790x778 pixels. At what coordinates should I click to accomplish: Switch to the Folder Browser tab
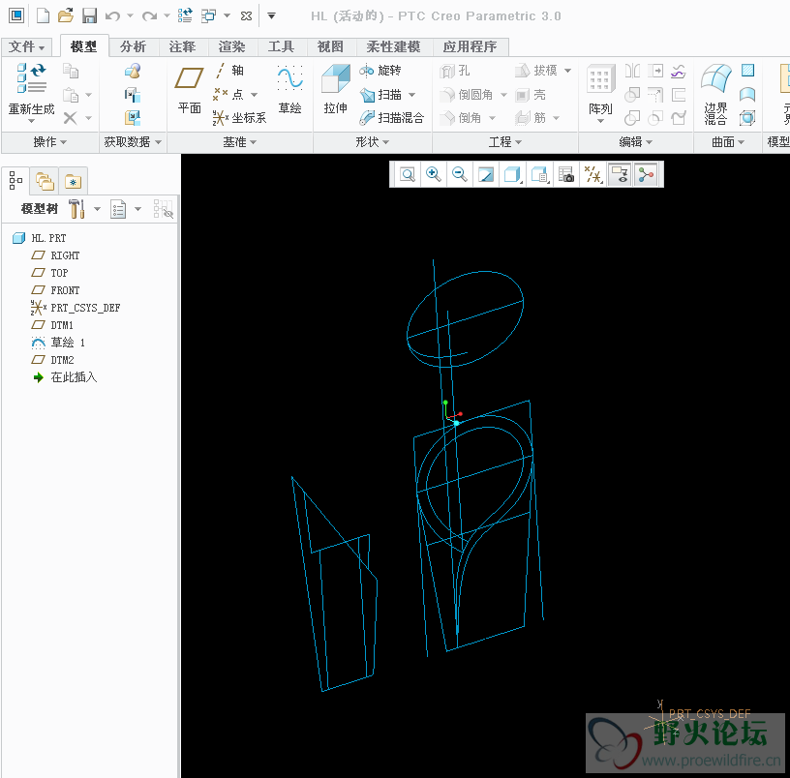(x=45, y=181)
